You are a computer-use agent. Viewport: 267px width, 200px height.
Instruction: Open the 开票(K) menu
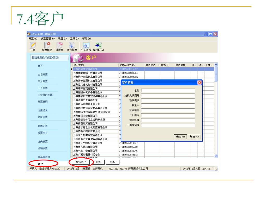(x=33, y=39)
